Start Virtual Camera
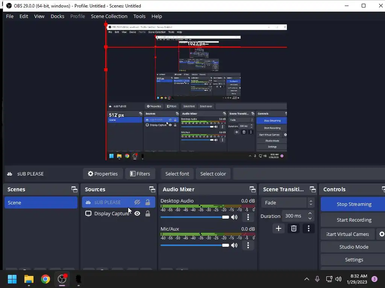This screenshot has height=288, width=385. (348, 234)
